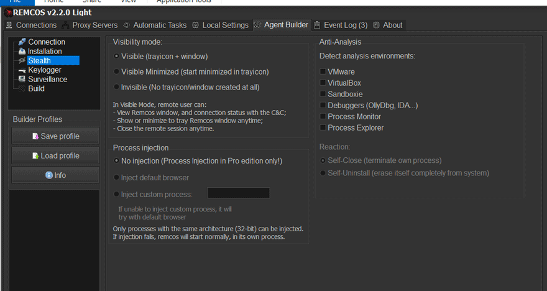The image size is (547, 291).
Task: Click the 'Anti-Analysis' group label
Action: 340,42
